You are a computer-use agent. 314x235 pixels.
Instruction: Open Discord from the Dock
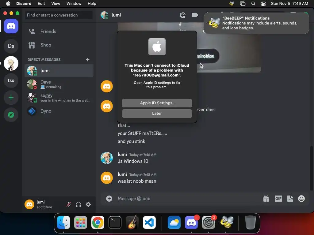click(191, 222)
